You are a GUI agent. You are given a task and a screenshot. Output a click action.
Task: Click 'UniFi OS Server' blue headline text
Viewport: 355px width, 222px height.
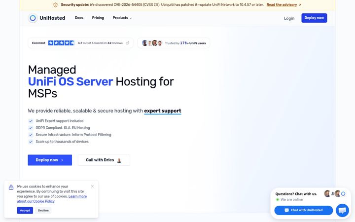coord(71,81)
